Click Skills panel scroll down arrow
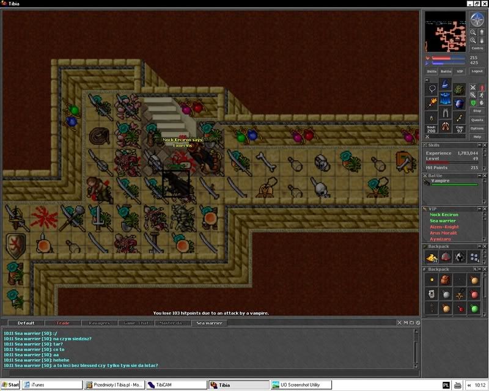 tap(484, 169)
